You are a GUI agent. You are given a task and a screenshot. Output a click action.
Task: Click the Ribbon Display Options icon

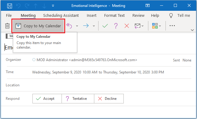(147, 5)
